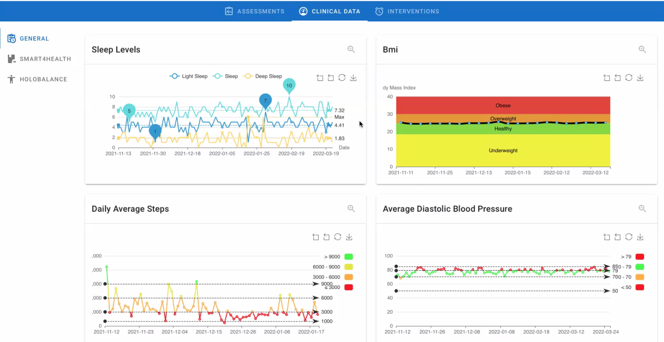664x342 pixels.
Task: Click the 7.32 average value on sleep chart
Action: point(339,110)
